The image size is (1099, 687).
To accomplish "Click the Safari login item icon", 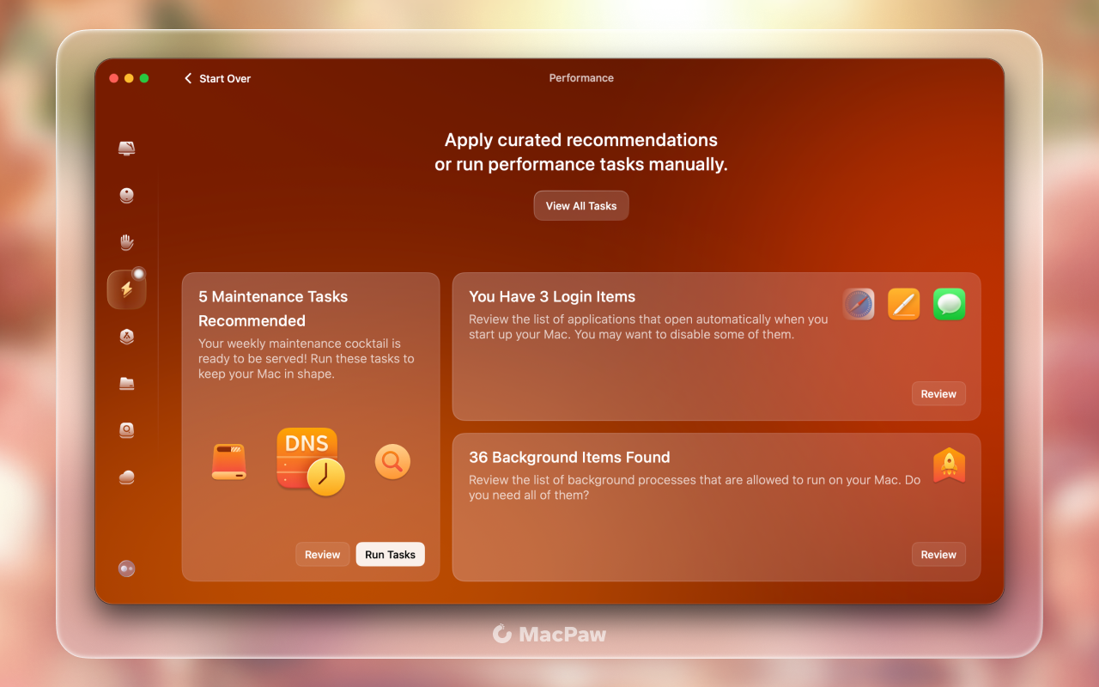I will (859, 304).
